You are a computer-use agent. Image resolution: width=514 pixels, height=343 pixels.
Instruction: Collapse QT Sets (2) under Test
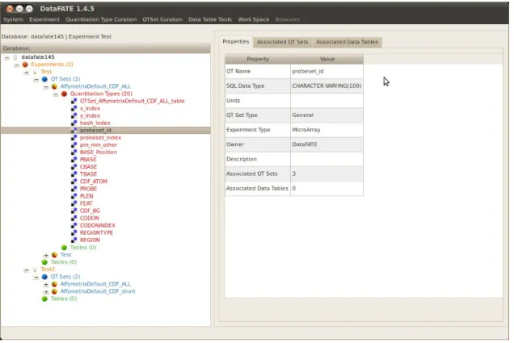pyautogui.click(x=36, y=80)
